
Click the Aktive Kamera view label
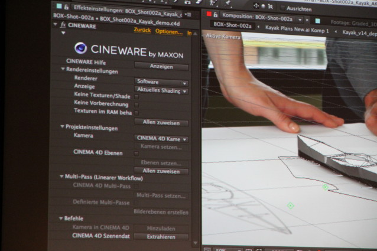click(x=223, y=37)
